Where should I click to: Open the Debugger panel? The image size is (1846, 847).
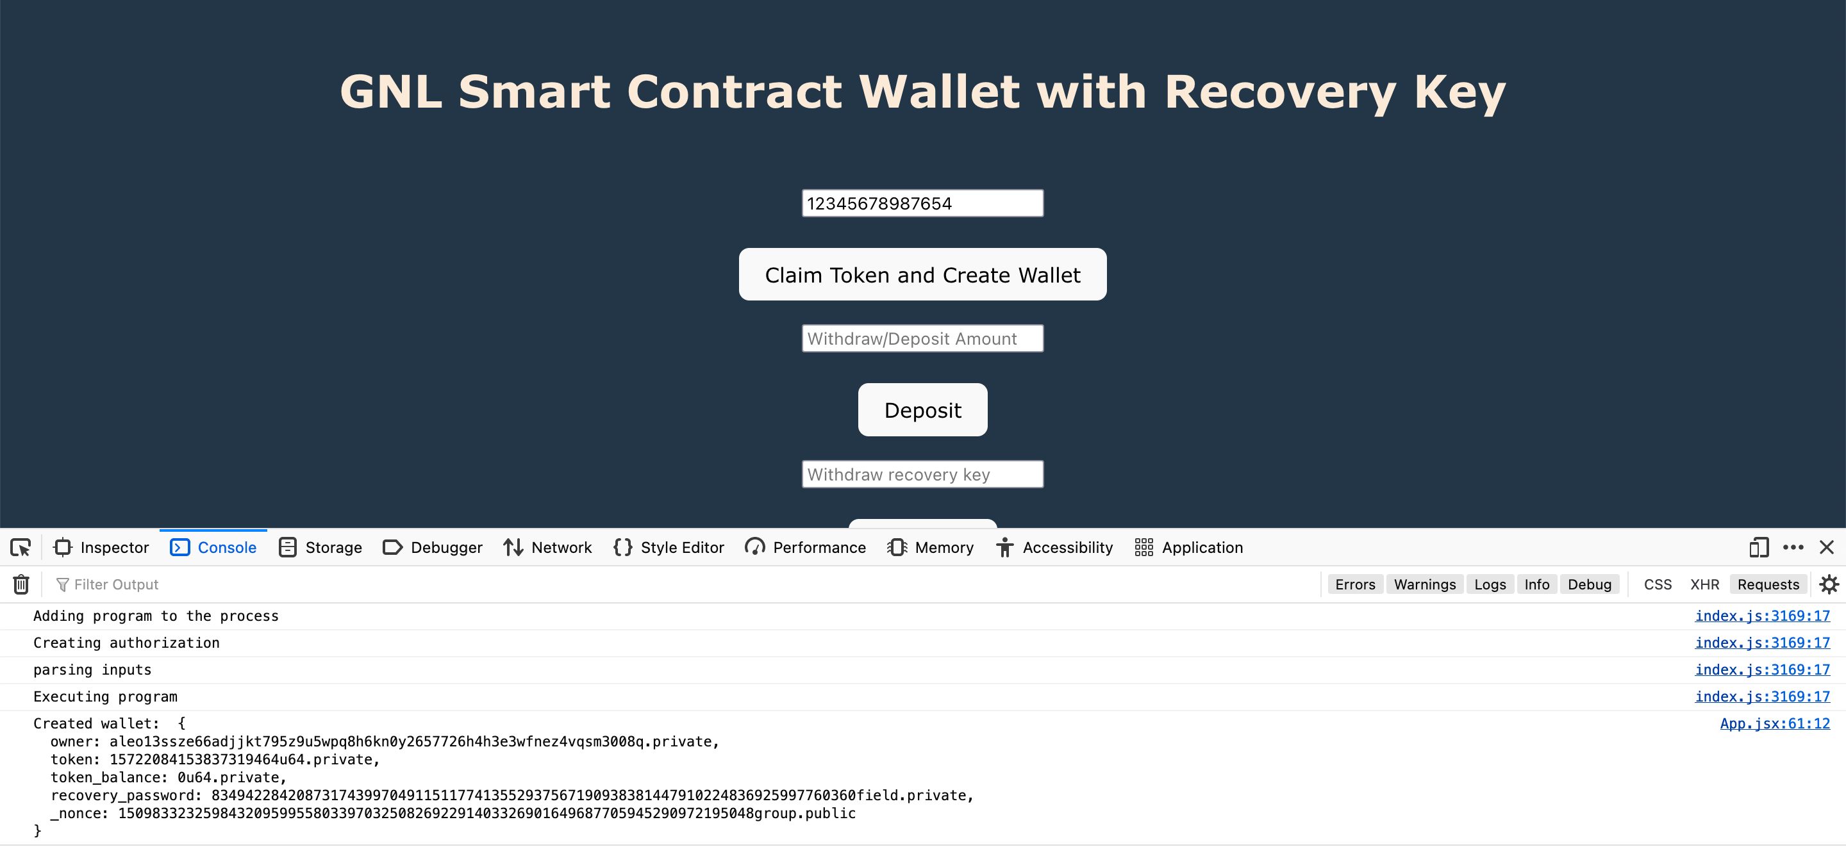(445, 547)
